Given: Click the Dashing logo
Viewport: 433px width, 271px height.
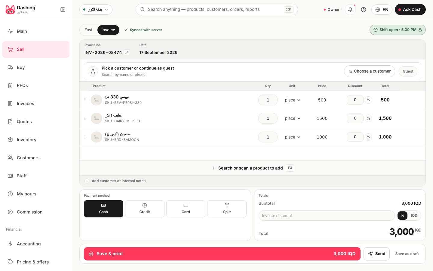Looking at the screenshot, I should (10, 10).
